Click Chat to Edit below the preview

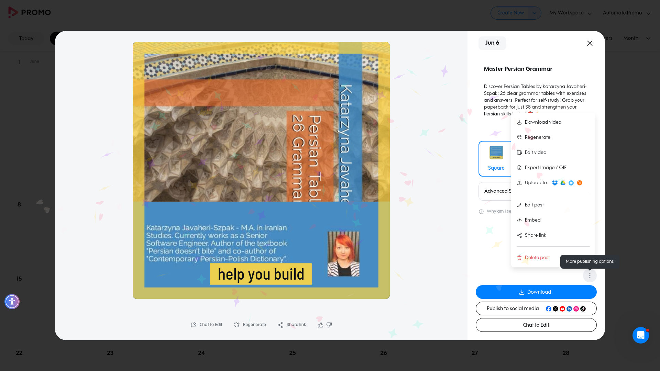coord(207,325)
